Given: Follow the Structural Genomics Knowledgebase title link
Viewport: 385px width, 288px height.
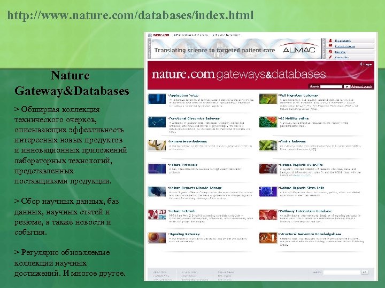Looking at the screenshot, I should coord(311,234).
